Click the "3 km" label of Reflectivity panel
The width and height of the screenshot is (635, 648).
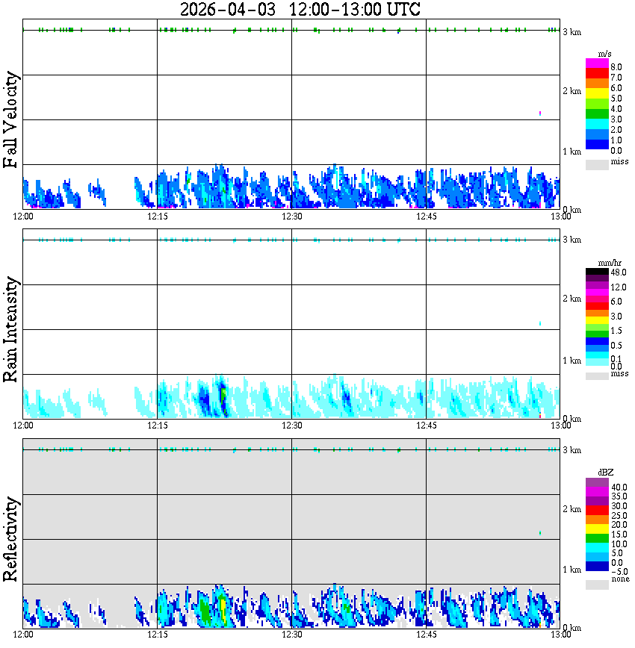(571, 450)
